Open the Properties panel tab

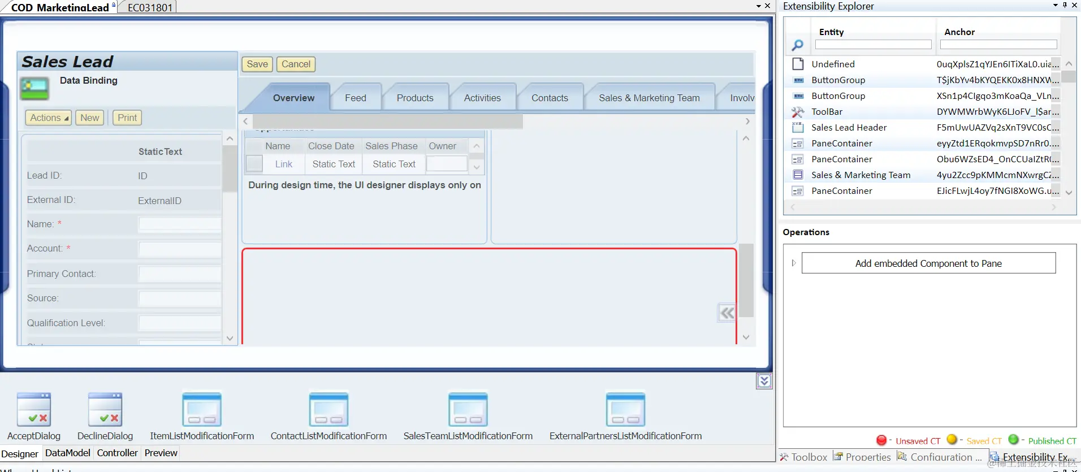click(x=862, y=457)
